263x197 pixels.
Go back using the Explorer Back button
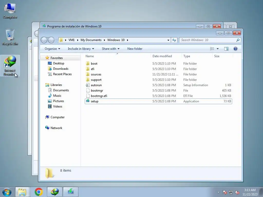44,40
